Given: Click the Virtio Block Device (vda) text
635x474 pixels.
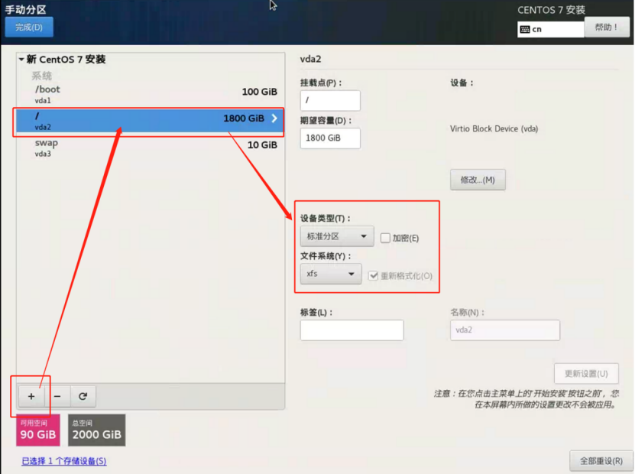Looking at the screenshot, I should click(494, 129).
